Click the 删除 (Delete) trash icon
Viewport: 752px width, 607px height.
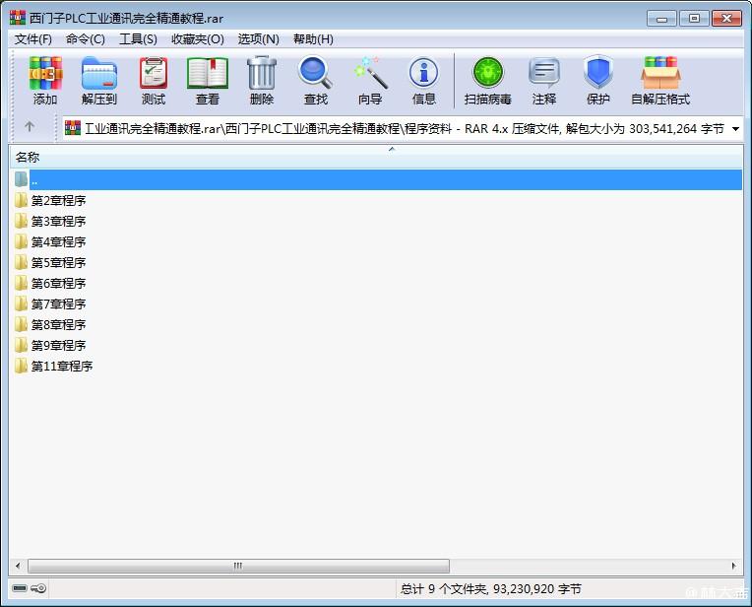coord(262,81)
